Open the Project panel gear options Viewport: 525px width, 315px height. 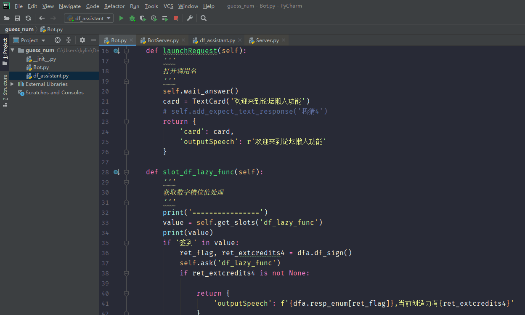pyautogui.click(x=82, y=40)
